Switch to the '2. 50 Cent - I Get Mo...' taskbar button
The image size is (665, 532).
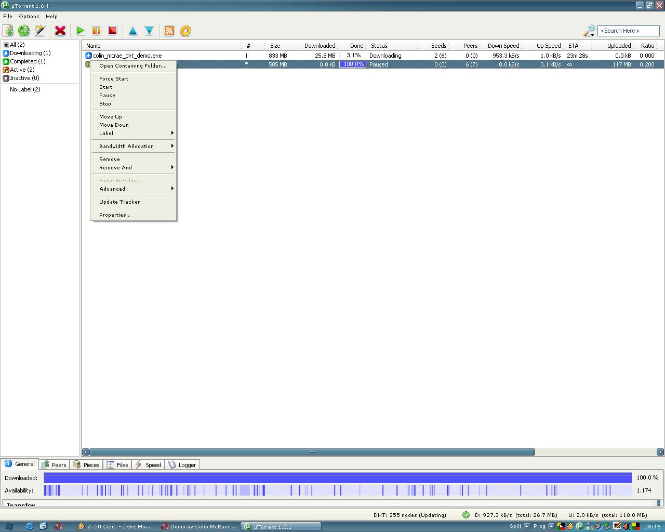114,526
